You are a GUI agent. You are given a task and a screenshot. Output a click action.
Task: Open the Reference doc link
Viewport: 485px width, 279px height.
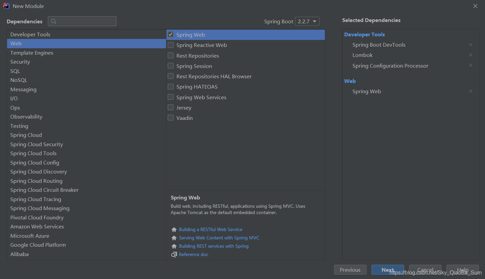[x=194, y=255]
